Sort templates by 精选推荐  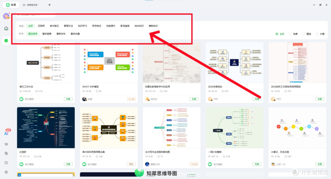click(33, 34)
